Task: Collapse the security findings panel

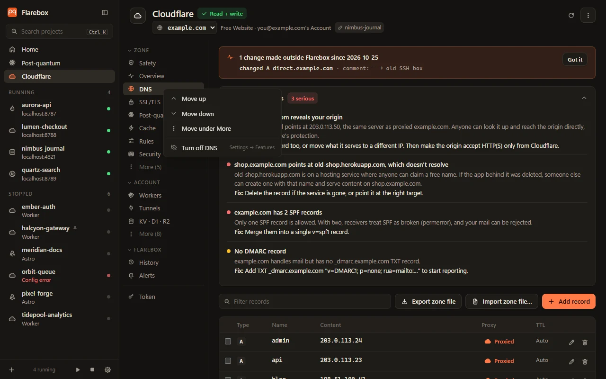Action: click(x=584, y=98)
